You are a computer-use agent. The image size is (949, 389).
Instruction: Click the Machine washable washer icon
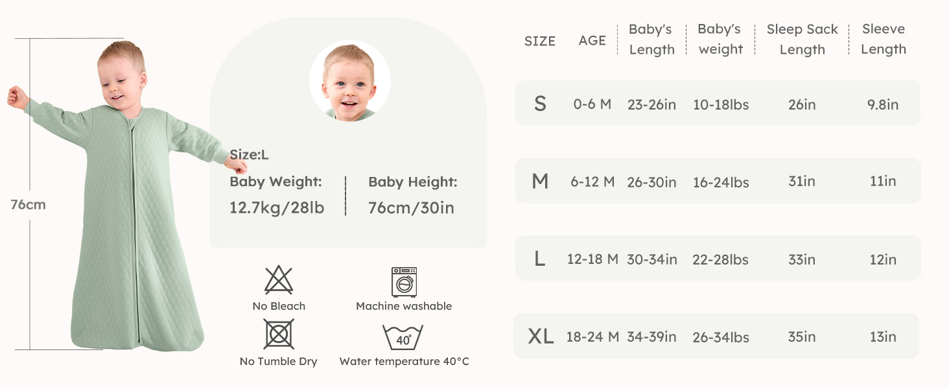pos(404,282)
